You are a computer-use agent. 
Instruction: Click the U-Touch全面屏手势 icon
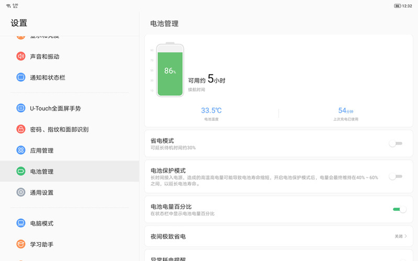tap(21, 108)
